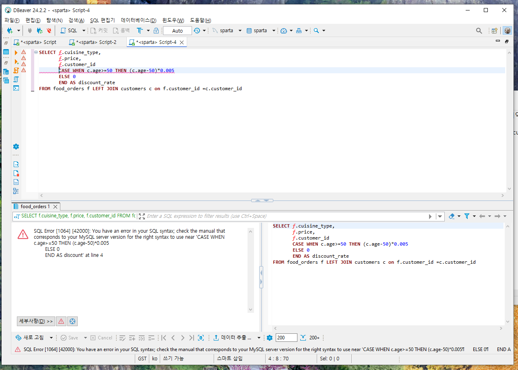Execute the SQL statement with orange arrow
Screen dimensions: 518x370
pyautogui.click(x=16, y=52)
